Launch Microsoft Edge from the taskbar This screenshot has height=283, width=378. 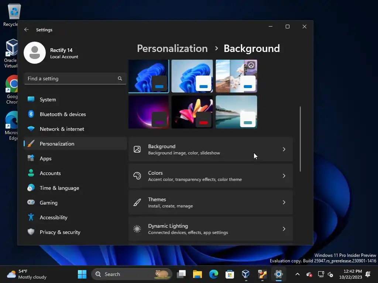tap(214, 274)
